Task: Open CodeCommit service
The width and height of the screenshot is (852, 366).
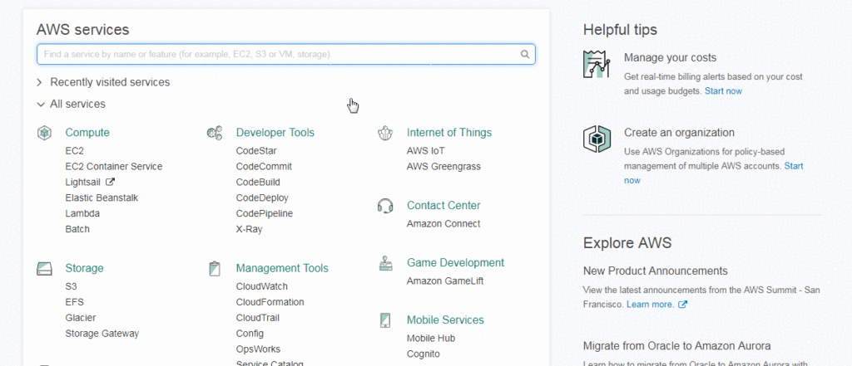Action: click(264, 167)
